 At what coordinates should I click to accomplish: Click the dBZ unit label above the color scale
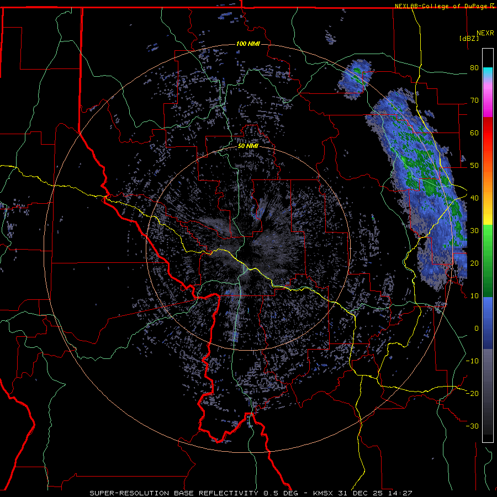click(x=469, y=38)
